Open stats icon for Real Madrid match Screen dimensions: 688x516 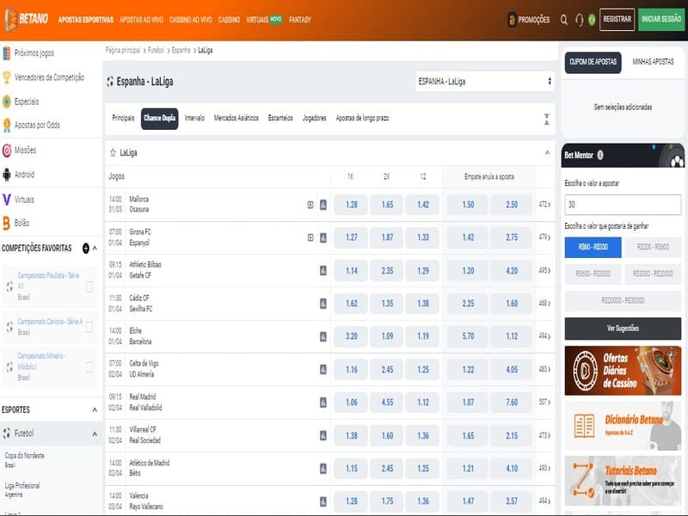(323, 402)
